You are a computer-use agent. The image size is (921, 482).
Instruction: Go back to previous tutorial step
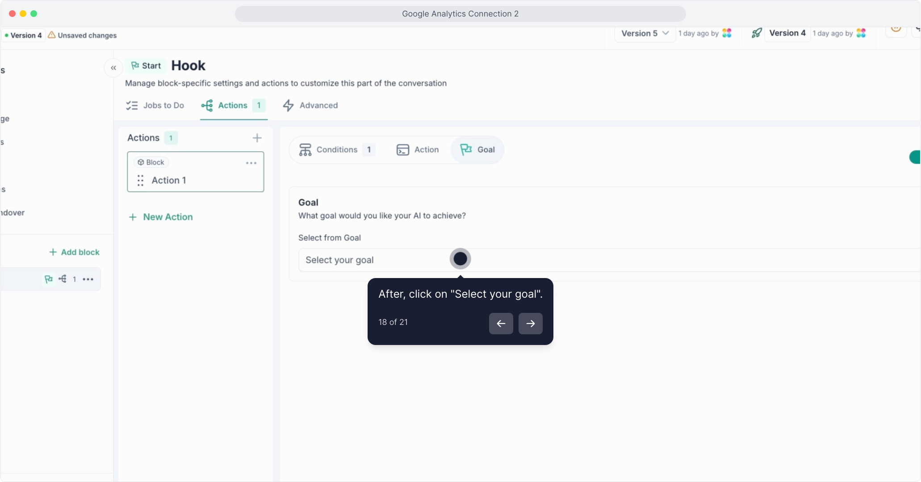(x=501, y=324)
